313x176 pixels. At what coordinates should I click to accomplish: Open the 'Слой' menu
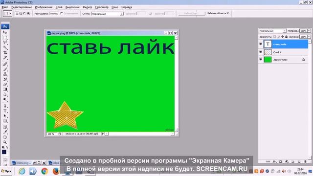click(59, 7)
